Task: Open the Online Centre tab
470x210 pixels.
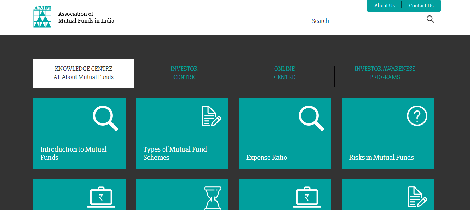Action: coord(285,73)
